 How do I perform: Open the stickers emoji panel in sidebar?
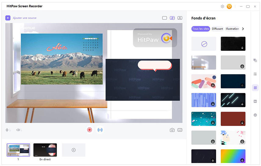(255, 115)
